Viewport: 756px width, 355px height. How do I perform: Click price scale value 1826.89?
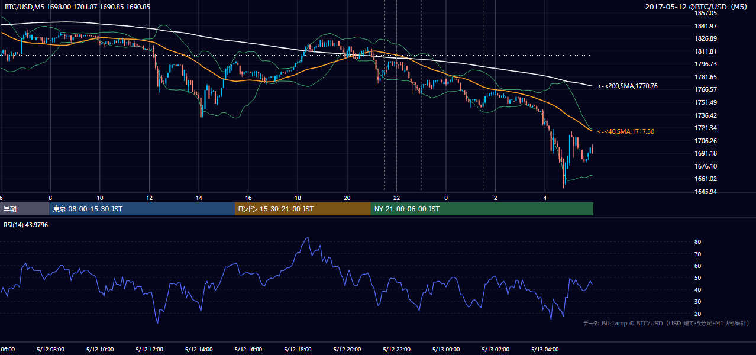tap(706, 38)
